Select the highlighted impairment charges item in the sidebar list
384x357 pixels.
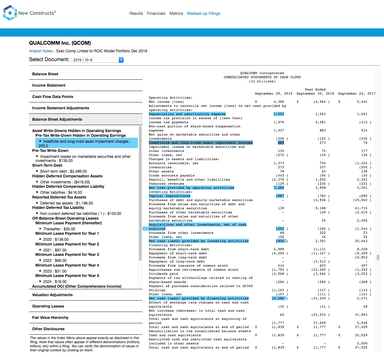(86, 143)
